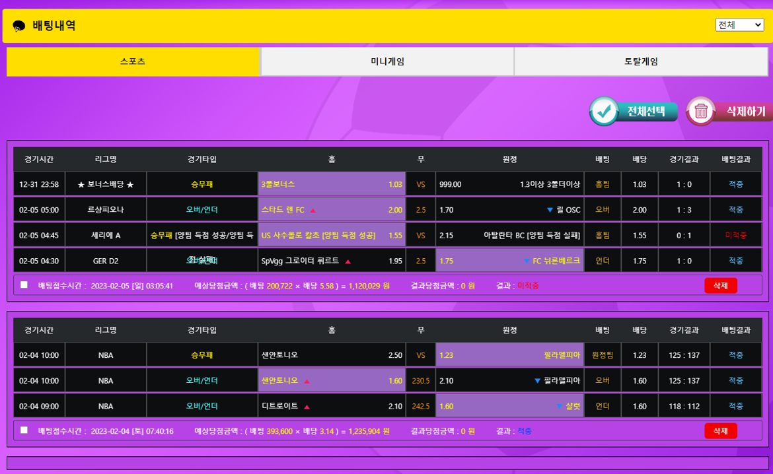Click the checkmark icon on 전체선택
Viewport: 773px width, 474px height.
[x=603, y=112]
